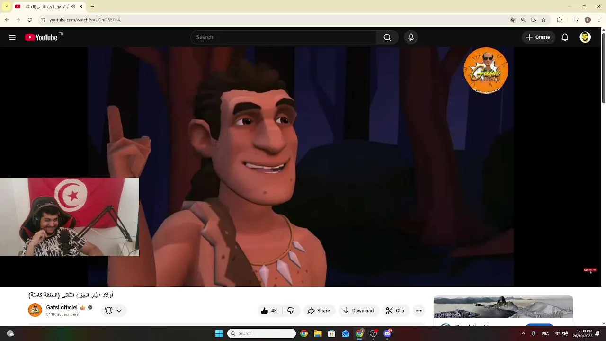The height and width of the screenshot is (341, 606).
Task: Toggle the subscription notification bell
Action: (x=108, y=311)
